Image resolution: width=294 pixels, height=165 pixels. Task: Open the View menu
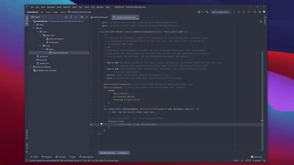[43, 7]
